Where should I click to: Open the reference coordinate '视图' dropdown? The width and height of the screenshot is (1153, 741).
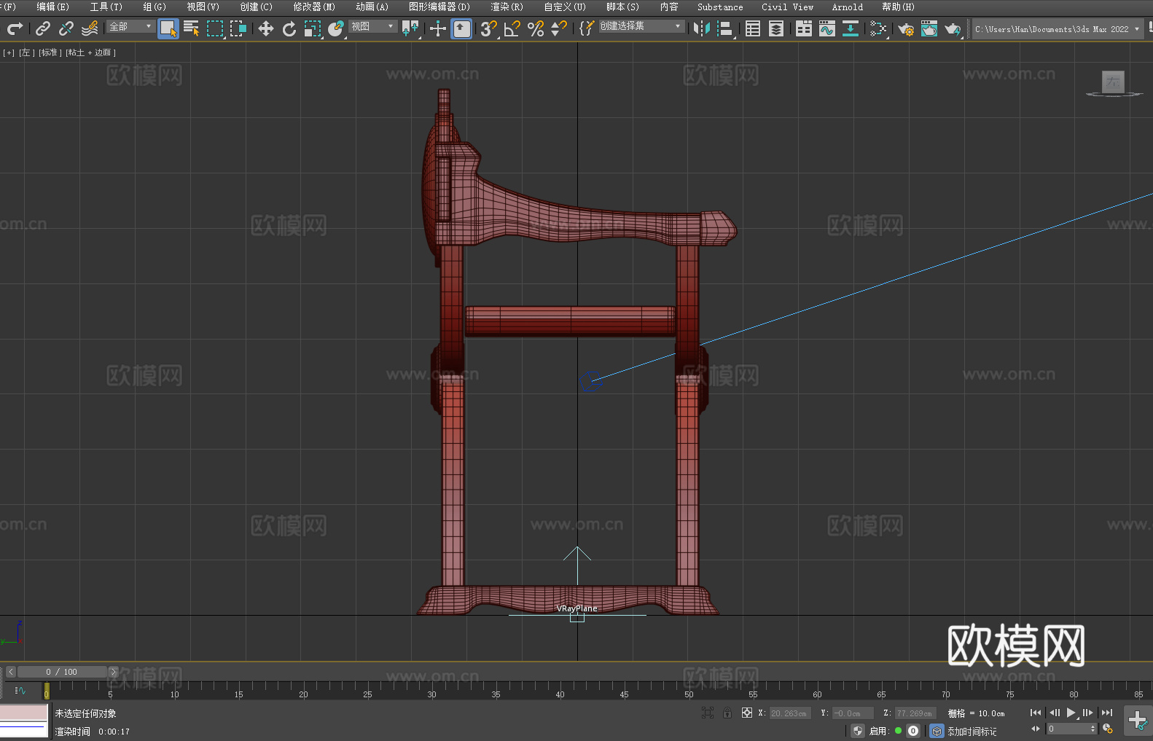tap(372, 26)
